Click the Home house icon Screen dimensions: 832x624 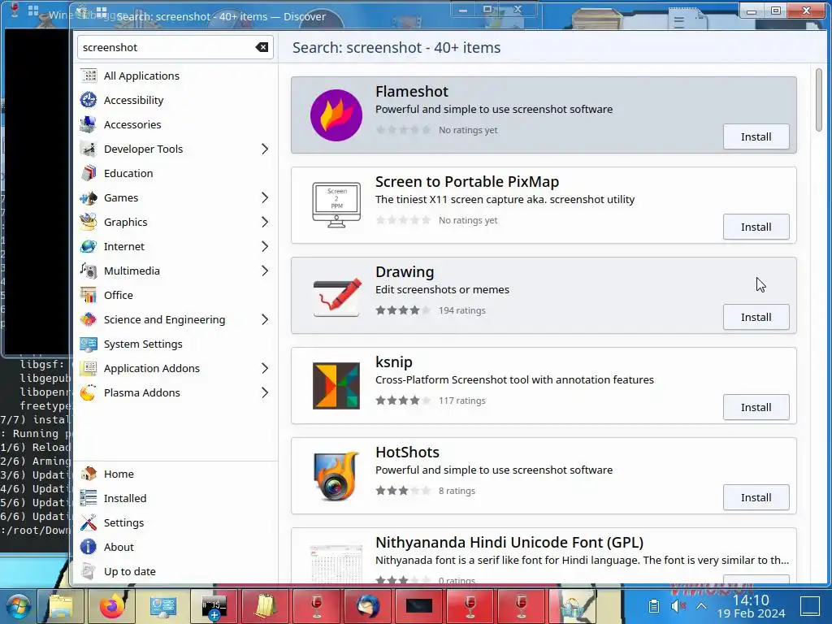(89, 474)
